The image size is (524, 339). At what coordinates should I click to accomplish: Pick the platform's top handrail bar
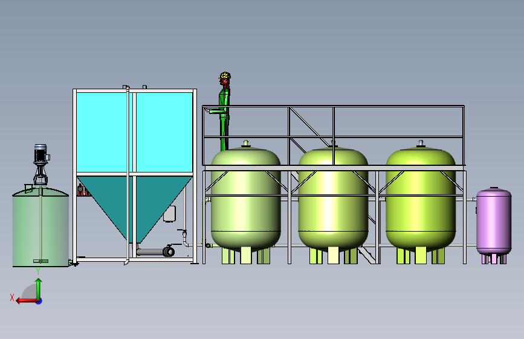coord(333,106)
